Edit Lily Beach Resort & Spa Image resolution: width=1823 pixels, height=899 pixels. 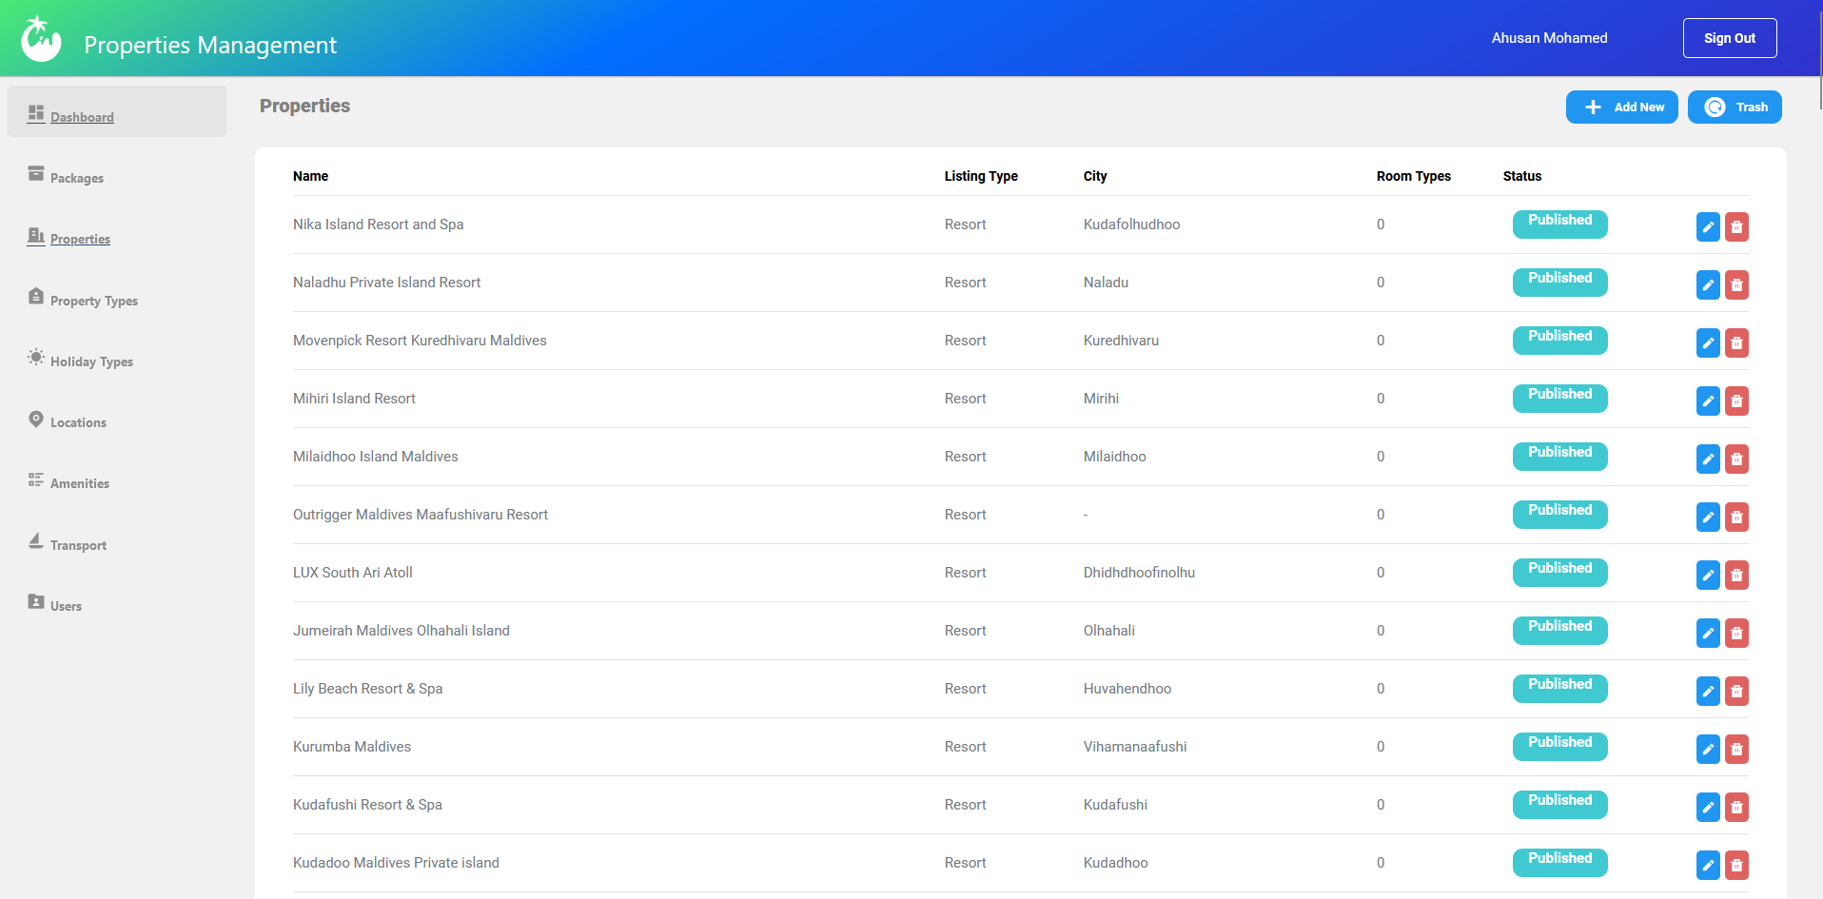tap(1708, 691)
